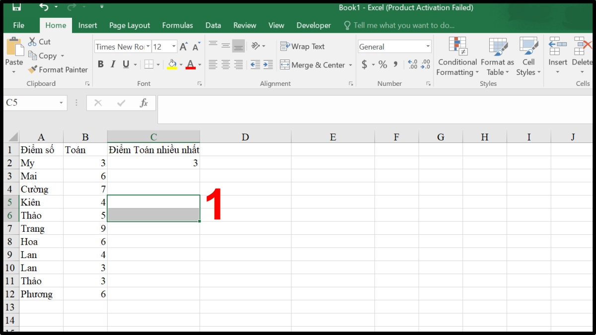
Task: Align text left icon
Action: pyautogui.click(x=213, y=65)
